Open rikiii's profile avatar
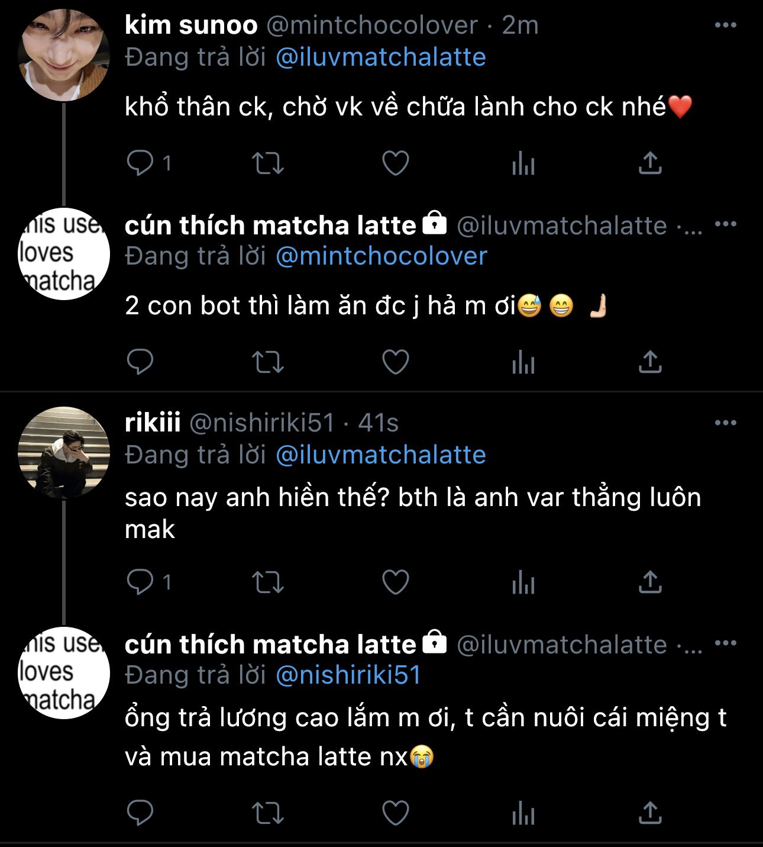 click(64, 453)
